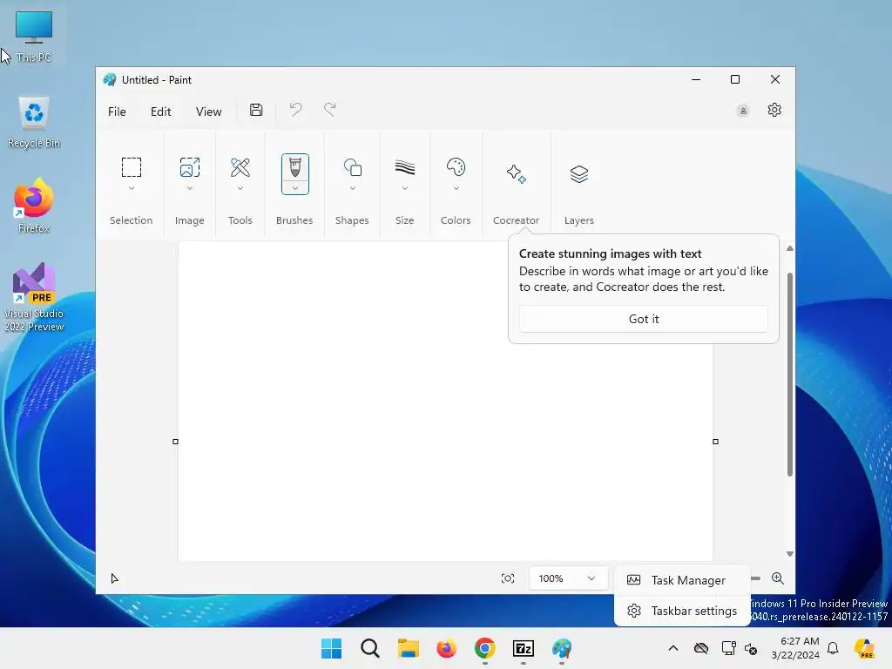Choose Task Manager from context menu
The height and width of the screenshot is (669, 892).
[682, 580]
